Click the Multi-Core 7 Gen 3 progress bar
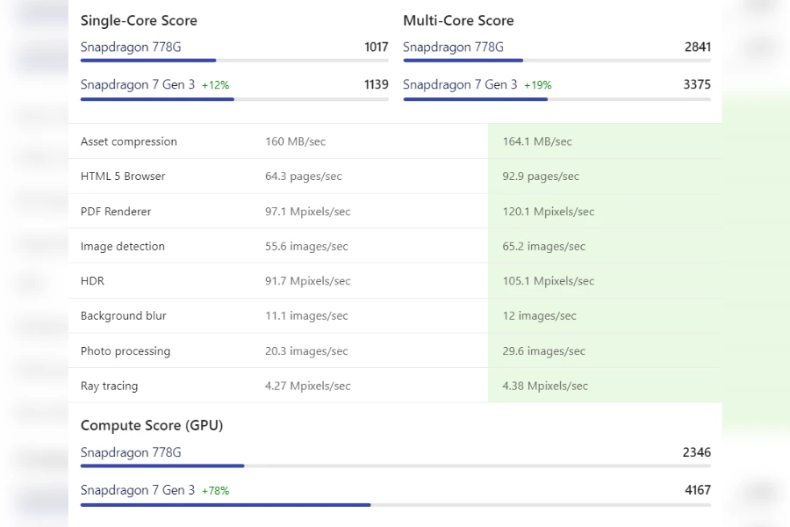790x527 pixels. (557, 99)
